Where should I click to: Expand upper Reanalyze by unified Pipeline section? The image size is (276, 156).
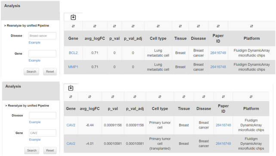point(27,26)
